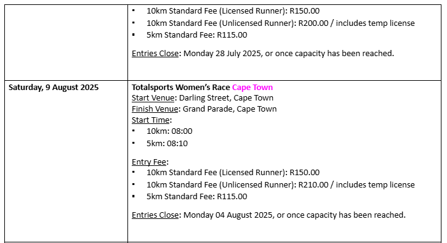Click Entries Close for 04 August 2025
This screenshot has width=447, height=243.
coord(155,215)
